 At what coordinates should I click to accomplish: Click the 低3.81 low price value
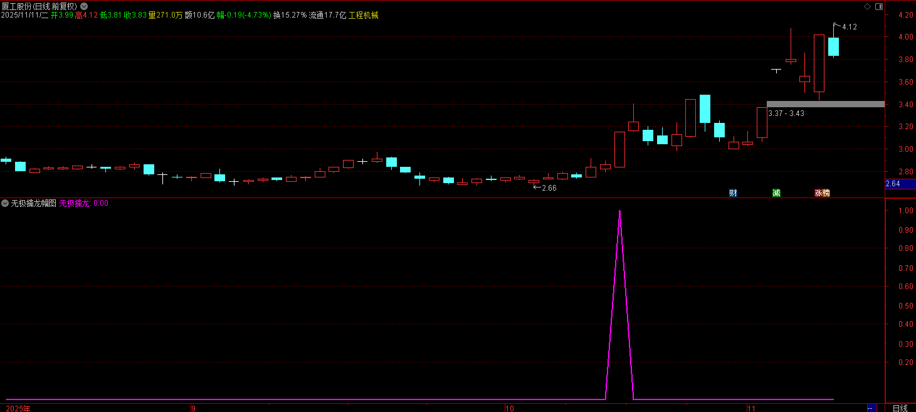pos(111,15)
